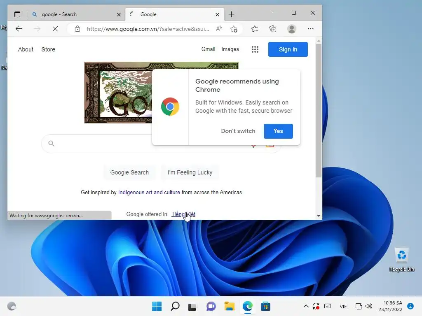
Task: Open the Windows Start menu
Action: [x=157, y=306]
